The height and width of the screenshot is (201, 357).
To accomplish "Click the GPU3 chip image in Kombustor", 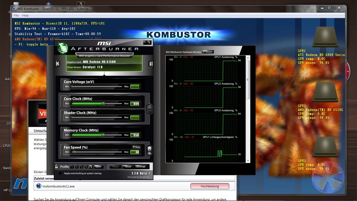I will [325, 147].
